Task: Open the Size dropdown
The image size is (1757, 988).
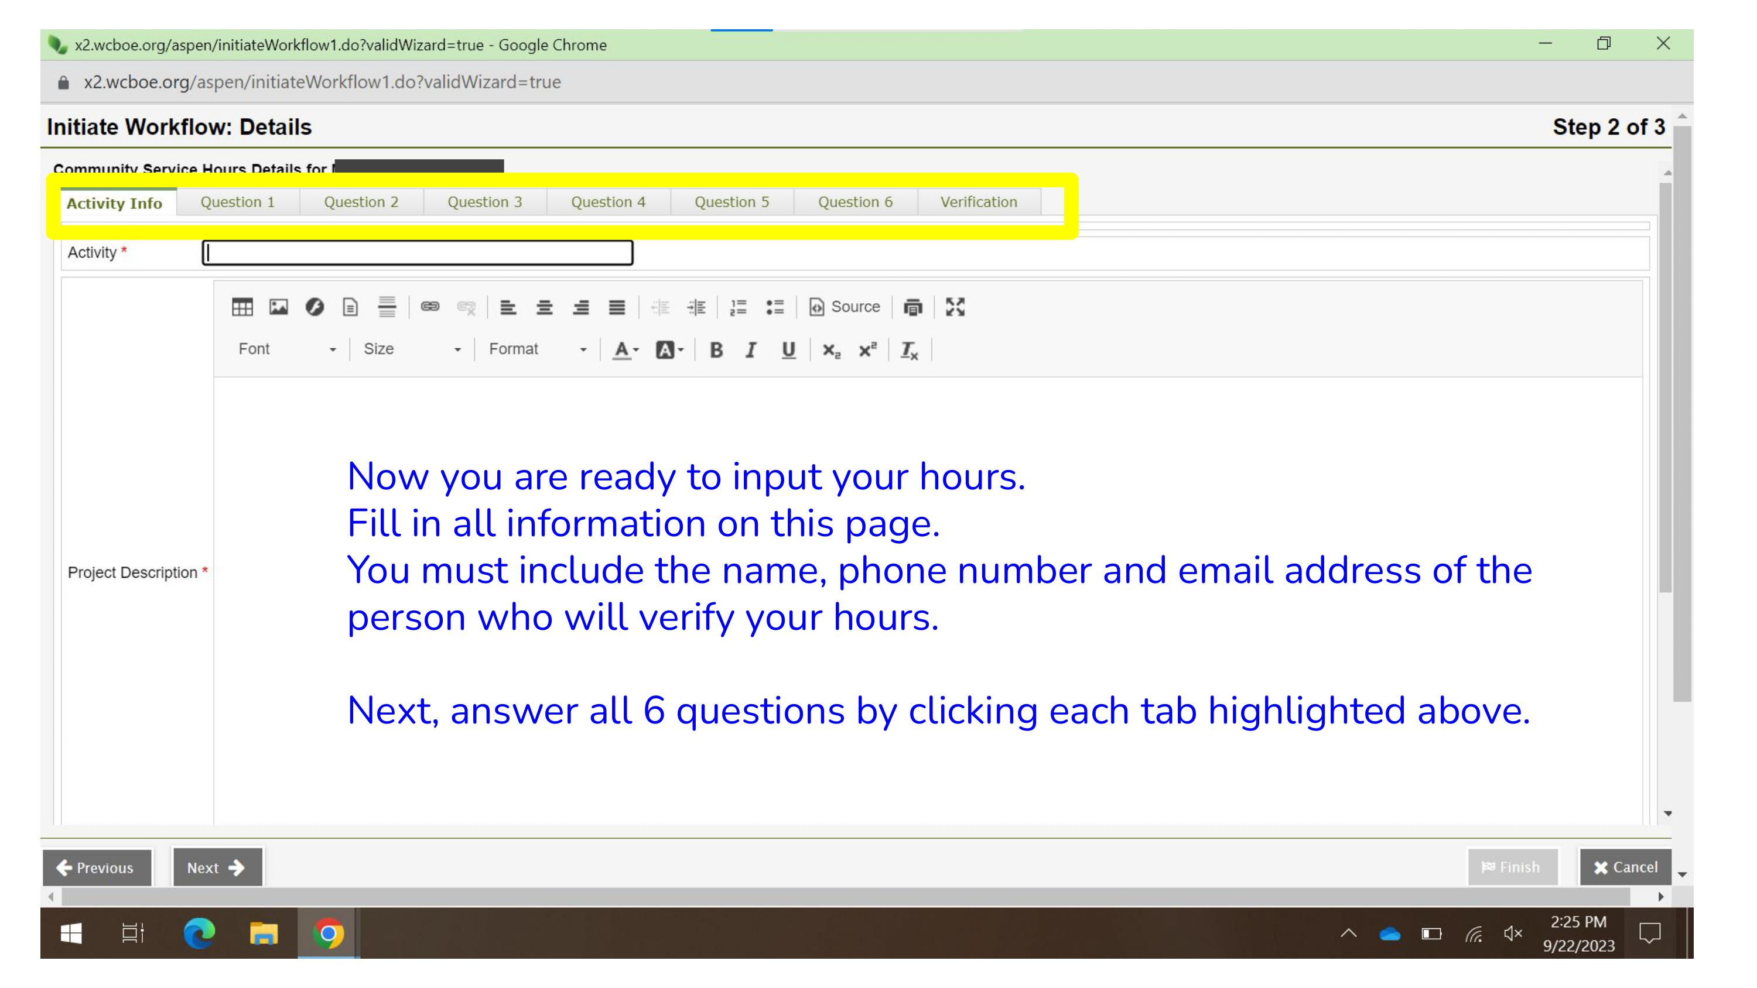Action: pos(412,349)
